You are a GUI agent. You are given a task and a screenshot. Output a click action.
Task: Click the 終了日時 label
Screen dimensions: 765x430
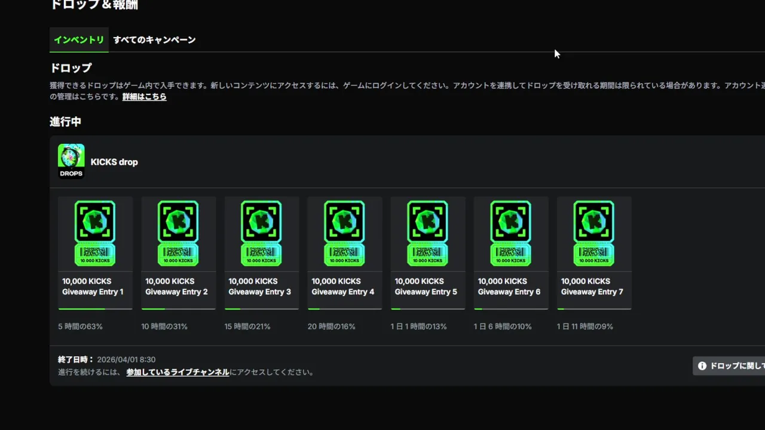pyautogui.click(x=76, y=360)
